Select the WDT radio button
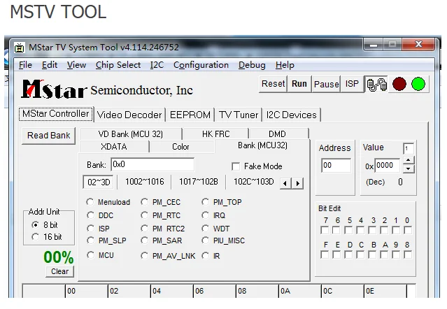447x309 pixels. click(x=205, y=229)
